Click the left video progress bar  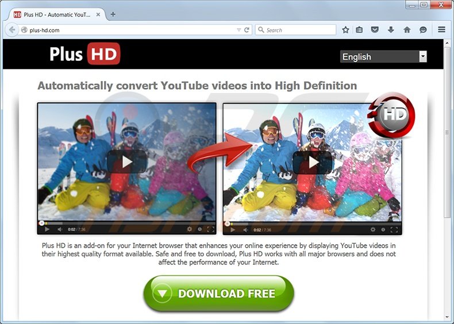pyautogui.click(x=127, y=223)
